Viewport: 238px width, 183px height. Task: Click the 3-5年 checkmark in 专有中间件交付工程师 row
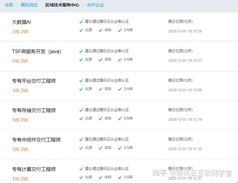tap(120, 148)
